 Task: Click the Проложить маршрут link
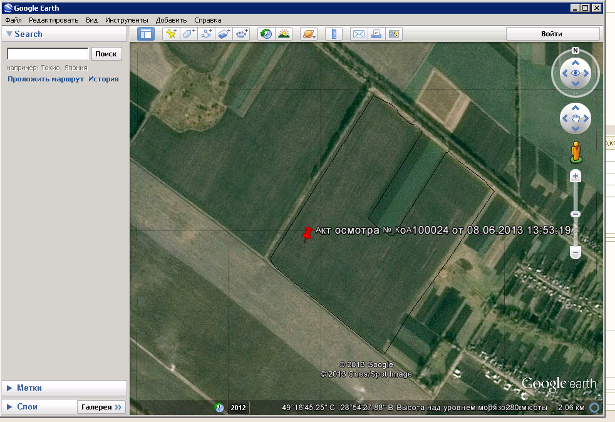(x=46, y=80)
